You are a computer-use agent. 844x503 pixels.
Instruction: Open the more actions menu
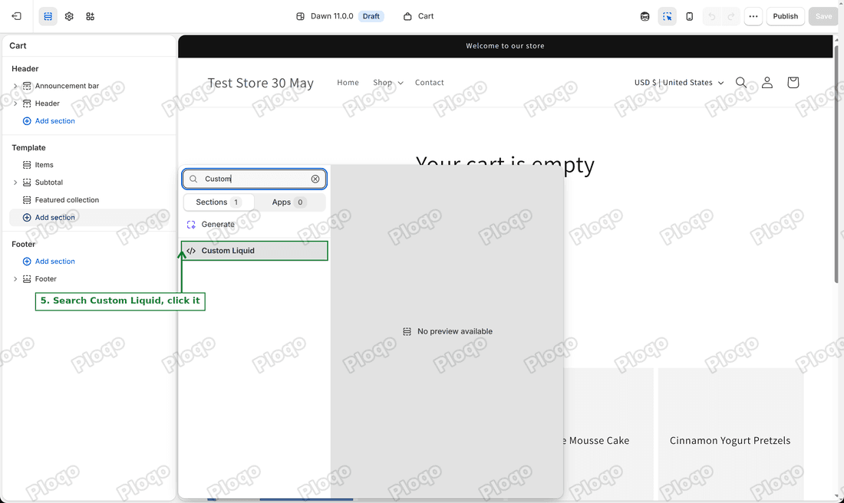[753, 16]
